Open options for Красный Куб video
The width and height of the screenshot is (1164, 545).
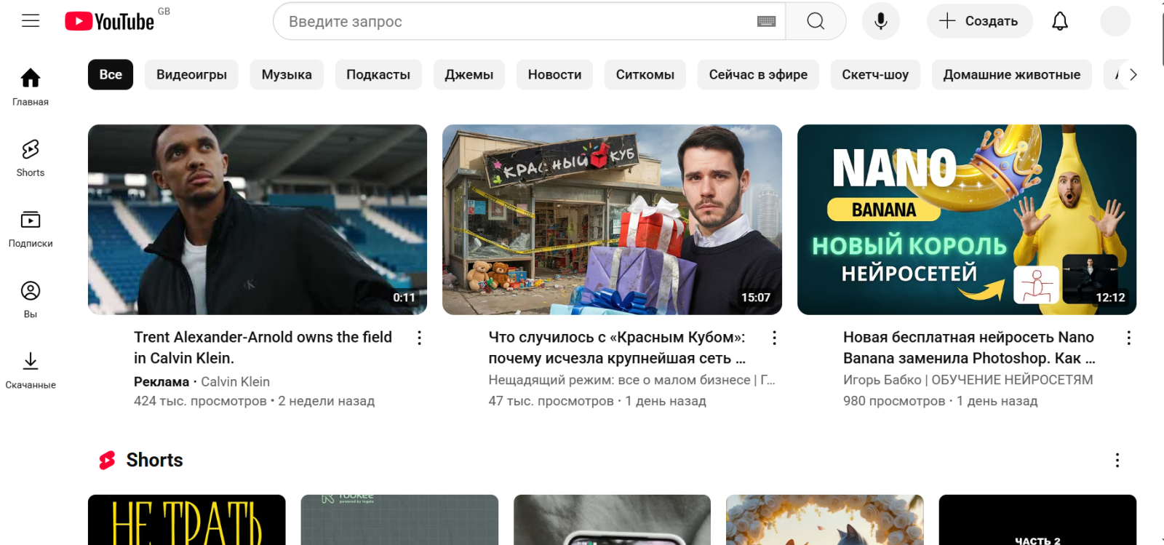pyautogui.click(x=774, y=338)
